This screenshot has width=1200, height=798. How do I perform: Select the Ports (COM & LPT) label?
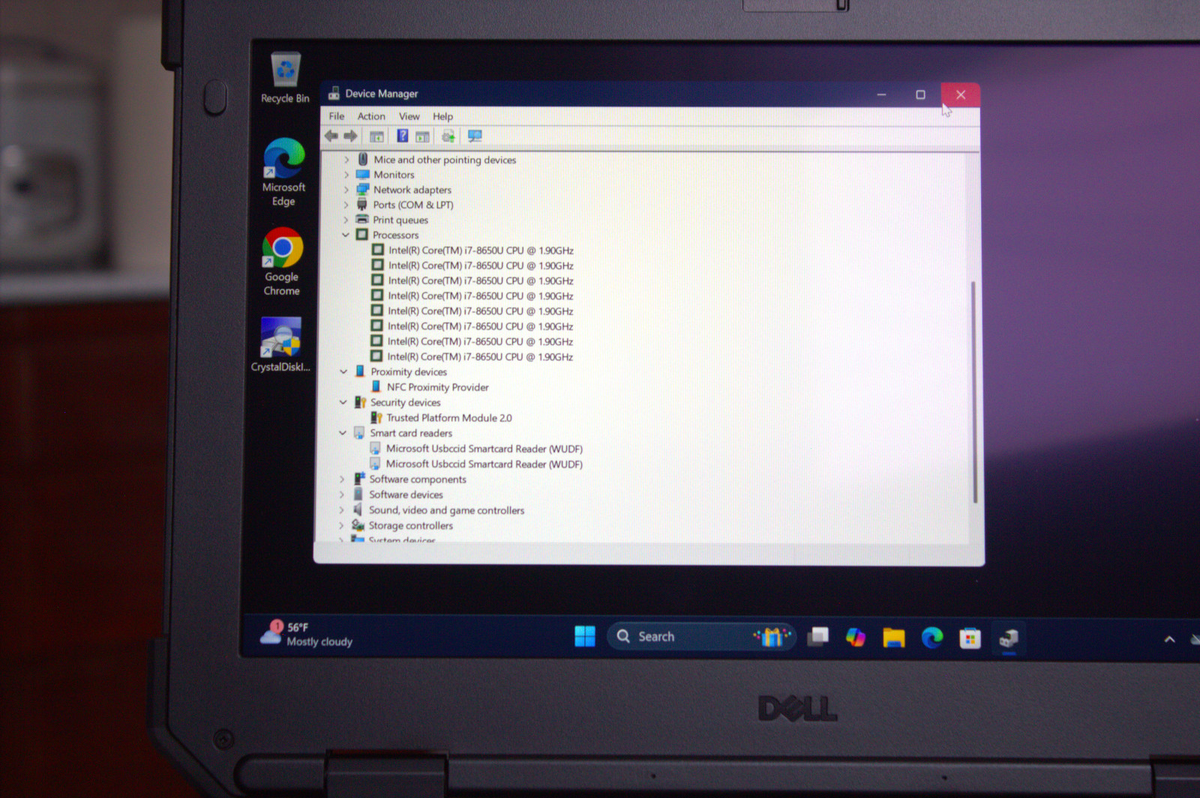pos(413,205)
